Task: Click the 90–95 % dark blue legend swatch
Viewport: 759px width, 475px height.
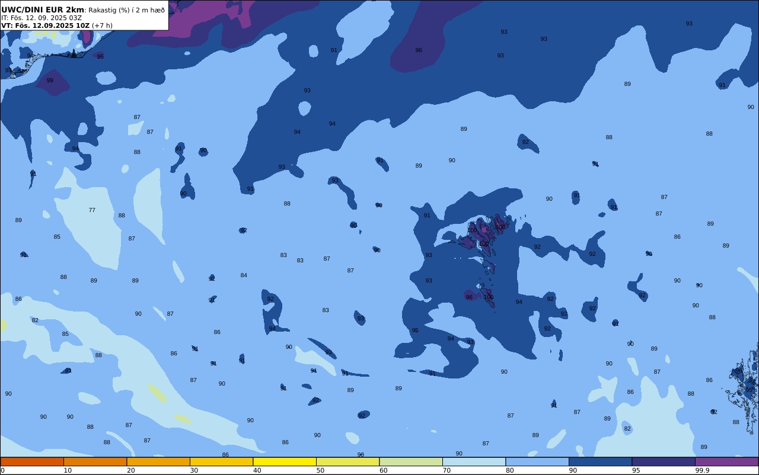Action: click(600, 461)
